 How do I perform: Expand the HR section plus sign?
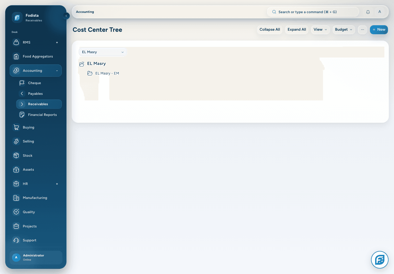pyautogui.click(x=57, y=184)
